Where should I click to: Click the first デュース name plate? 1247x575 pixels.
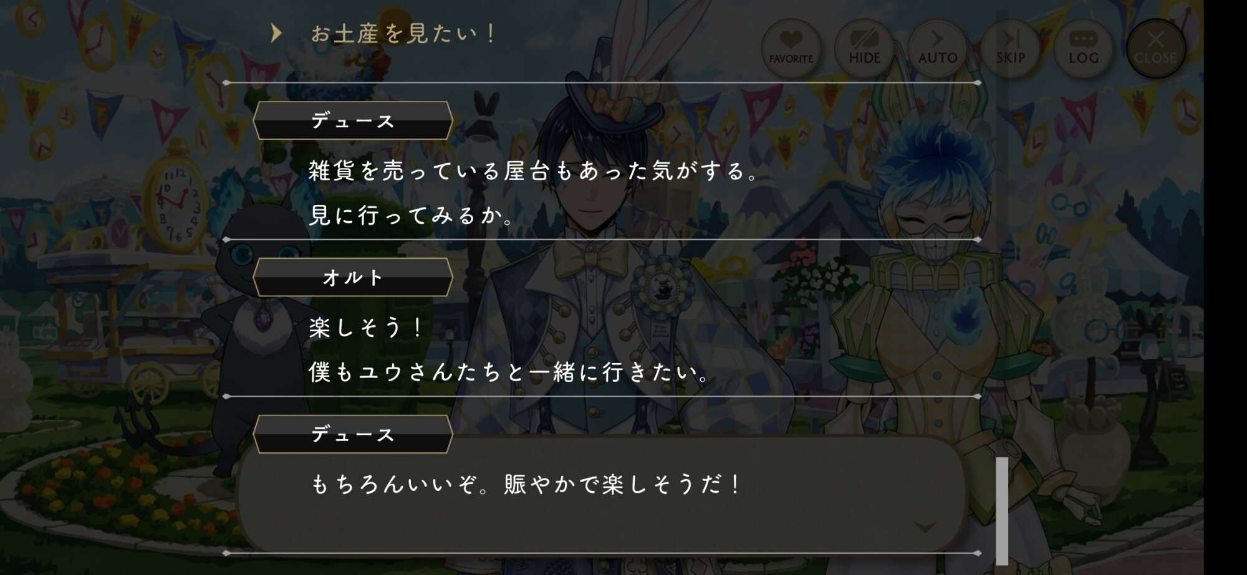[x=353, y=121]
